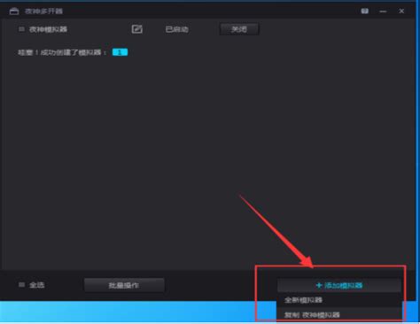Minimize the 夜神多开器 window
The width and height of the screenshot is (420, 324).
pos(383,12)
